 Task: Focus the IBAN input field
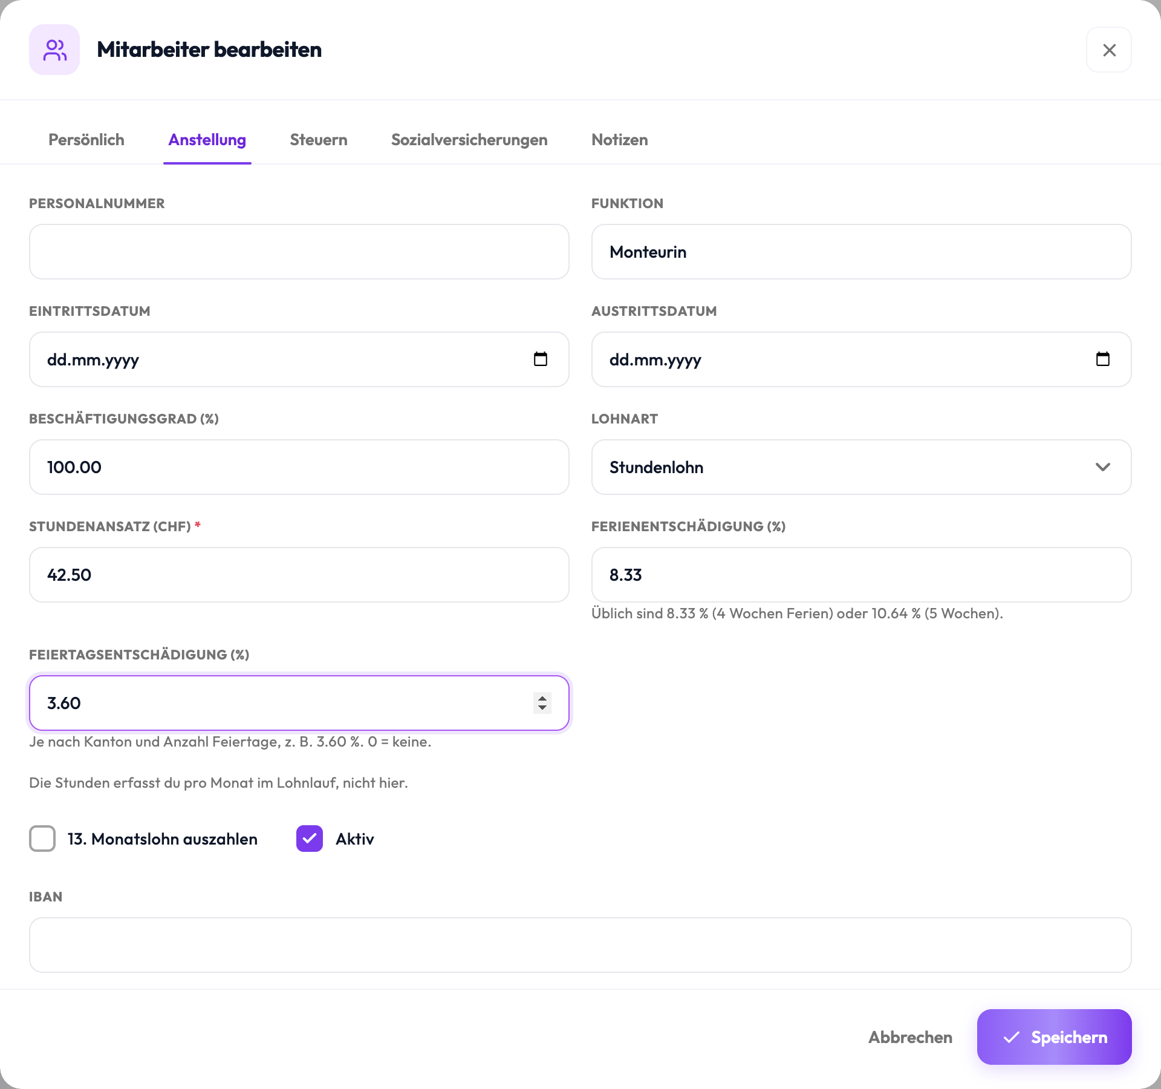(x=580, y=945)
